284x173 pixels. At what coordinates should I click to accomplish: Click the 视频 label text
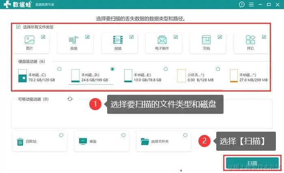118,48
